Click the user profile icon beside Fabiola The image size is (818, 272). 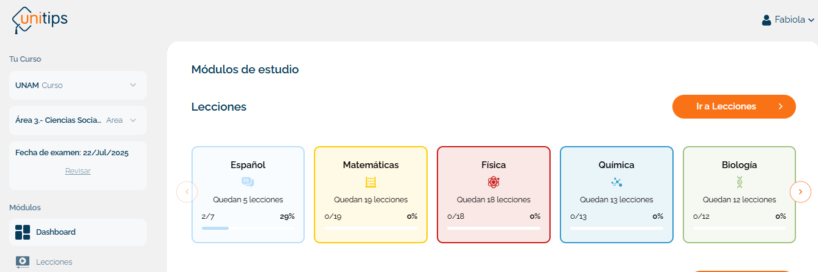(766, 20)
